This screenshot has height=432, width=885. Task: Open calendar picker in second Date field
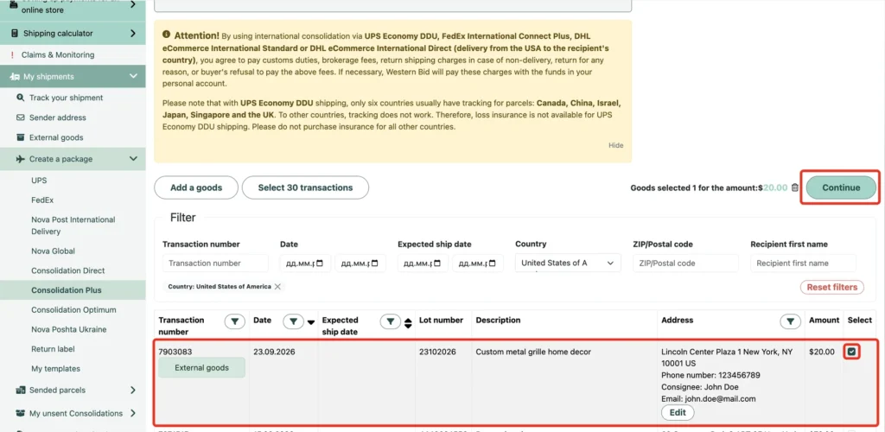click(x=375, y=264)
